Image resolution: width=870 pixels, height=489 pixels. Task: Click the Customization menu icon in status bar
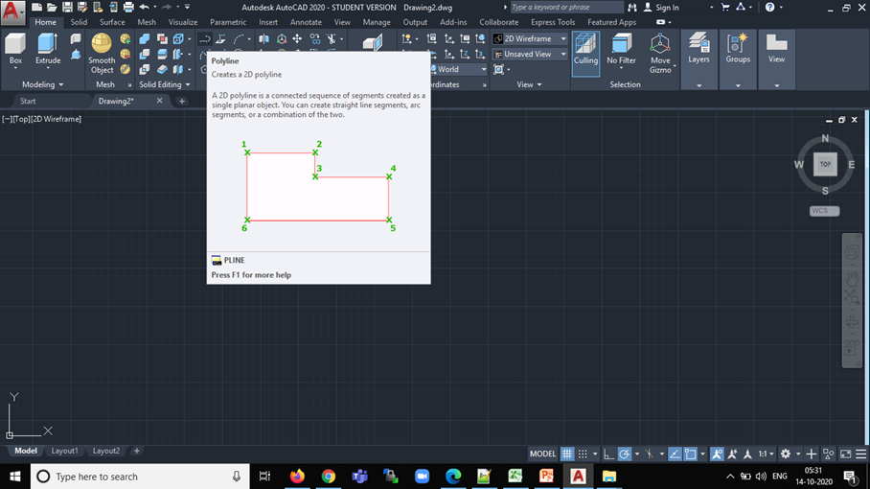click(x=861, y=454)
